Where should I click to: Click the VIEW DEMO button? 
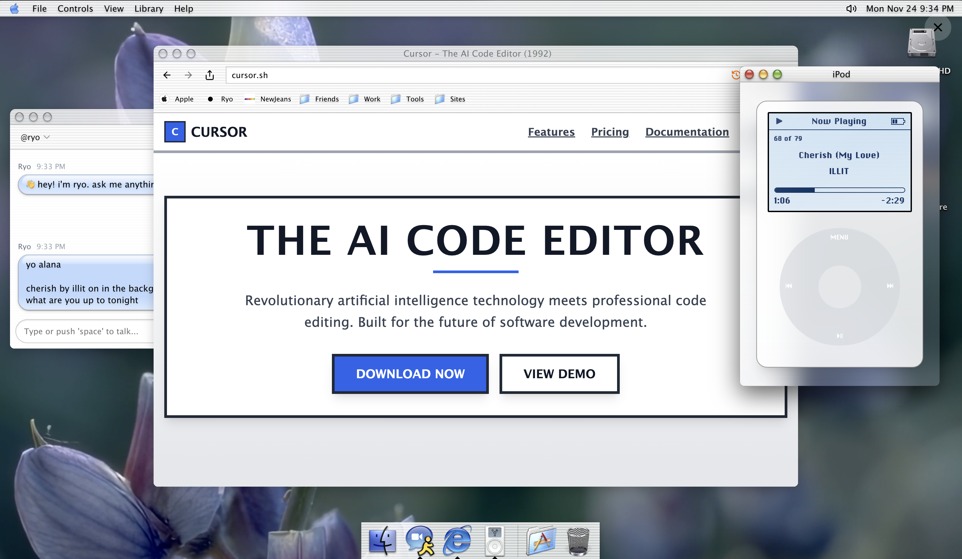tap(559, 374)
